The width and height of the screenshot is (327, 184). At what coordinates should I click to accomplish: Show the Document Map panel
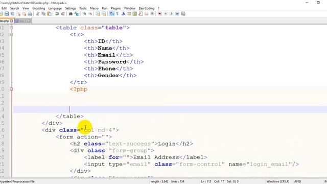pyautogui.click(x=135, y=14)
